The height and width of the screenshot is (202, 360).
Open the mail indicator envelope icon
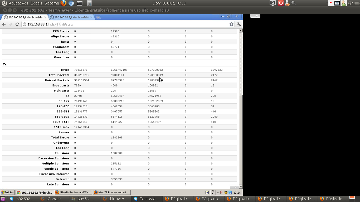pos(337,3)
